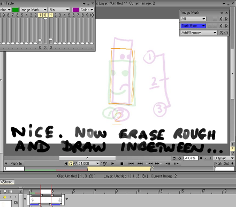This screenshot has height=207, width=236.
Task: Click next arrow in the All row
Action: (226, 19)
